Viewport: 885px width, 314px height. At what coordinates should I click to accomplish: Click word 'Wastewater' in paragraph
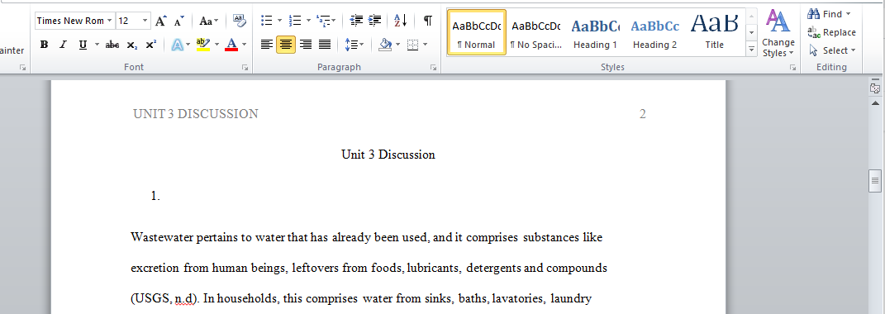(162, 237)
